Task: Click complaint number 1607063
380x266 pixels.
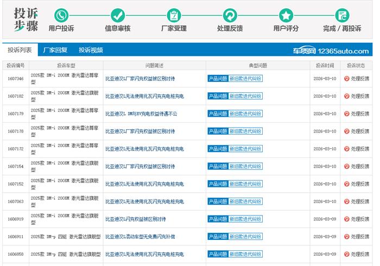Action: pyautogui.click(x=15, y=201)
